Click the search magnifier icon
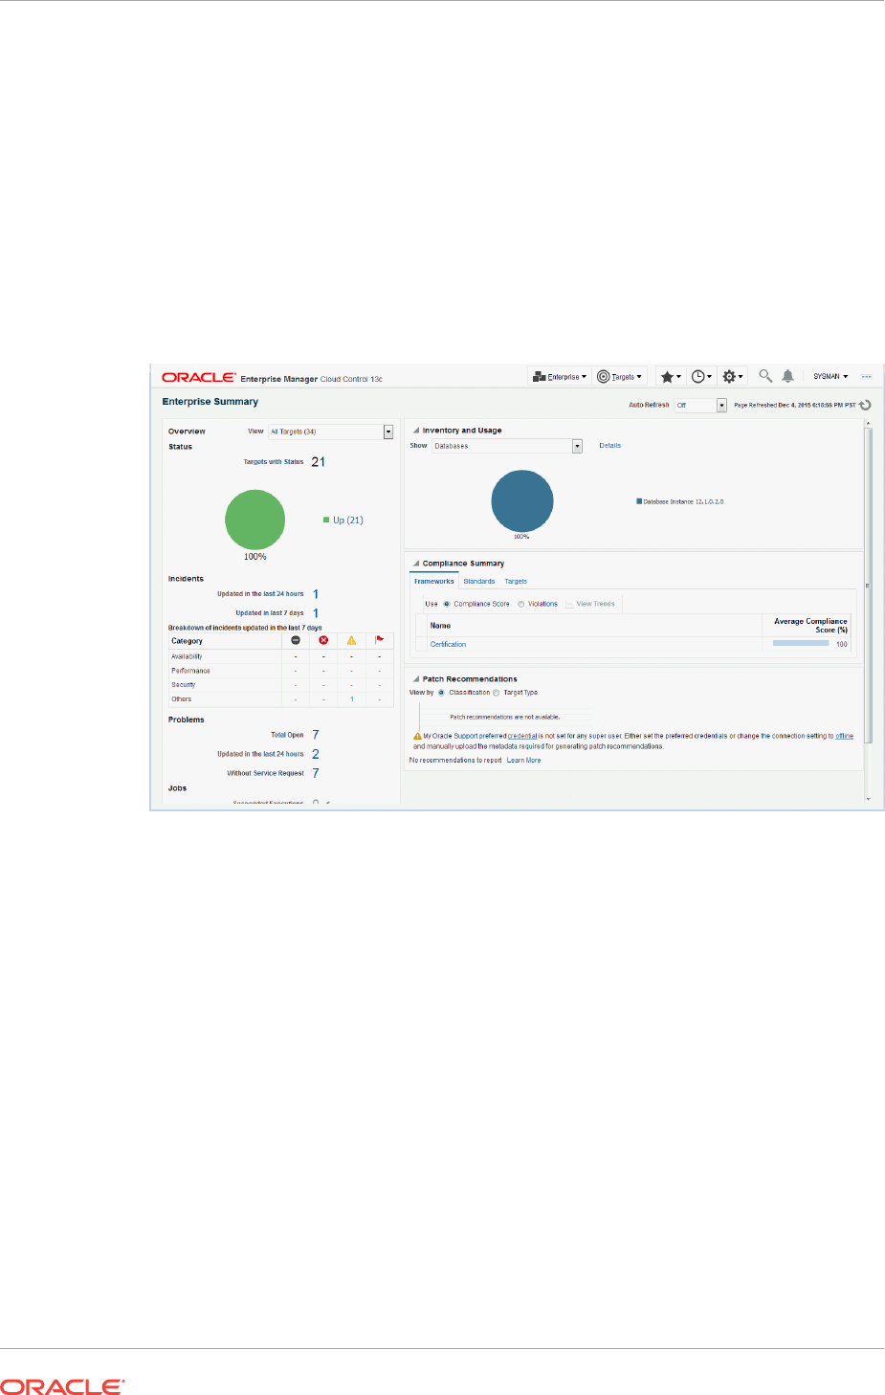 (765, 376)
